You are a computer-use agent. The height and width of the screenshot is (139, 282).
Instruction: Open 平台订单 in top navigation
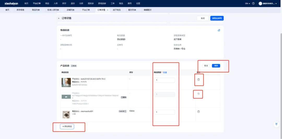(37, 3)
